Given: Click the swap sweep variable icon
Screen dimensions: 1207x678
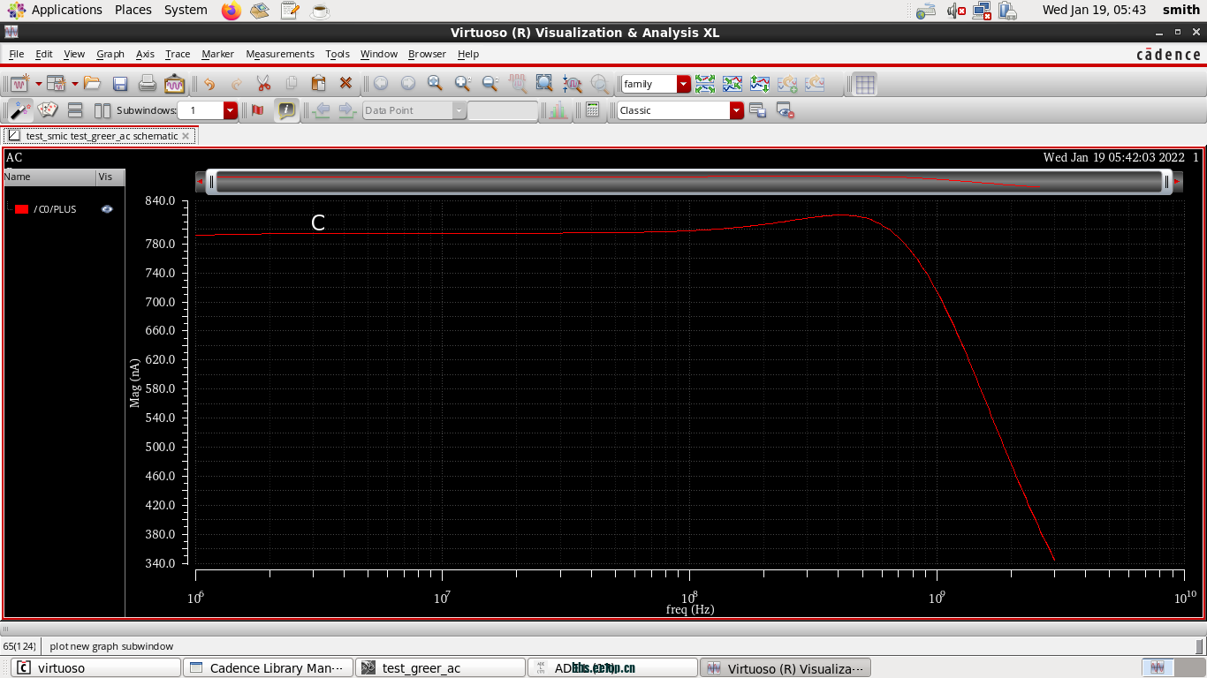Looking at the screenshot, I should (760, 84).
